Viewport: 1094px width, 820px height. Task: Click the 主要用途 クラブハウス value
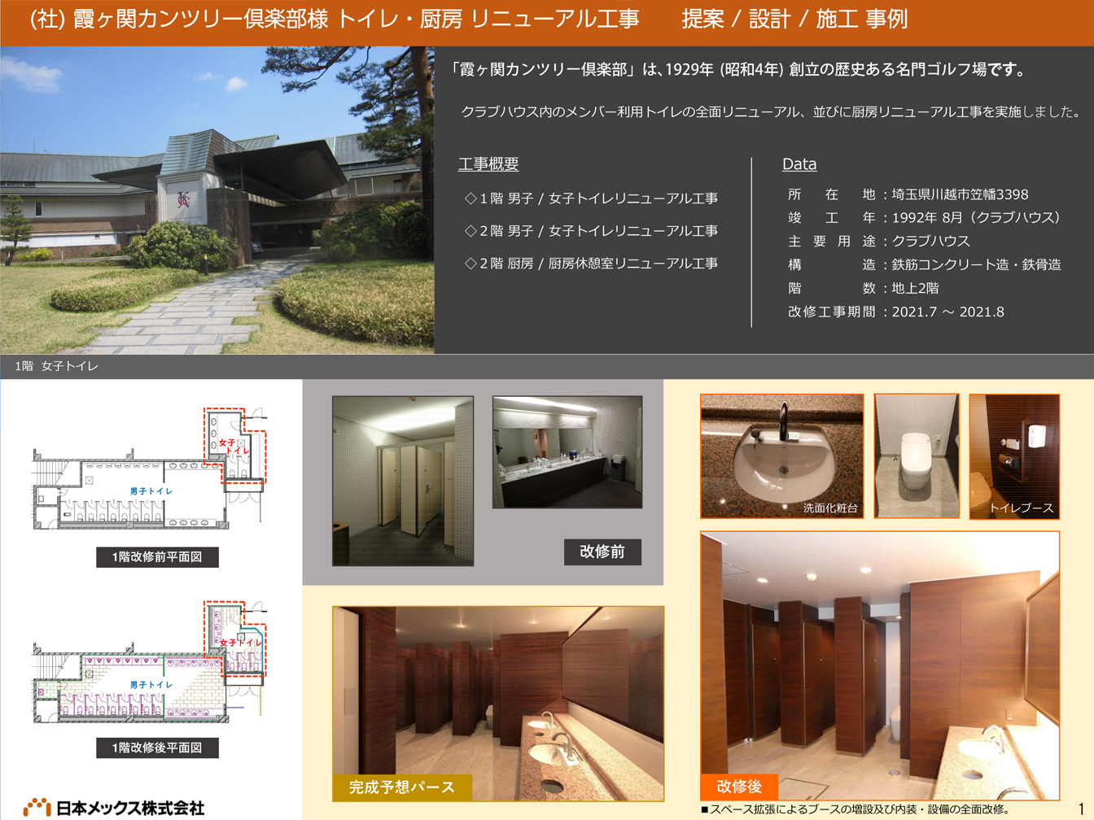pos(931,241)
